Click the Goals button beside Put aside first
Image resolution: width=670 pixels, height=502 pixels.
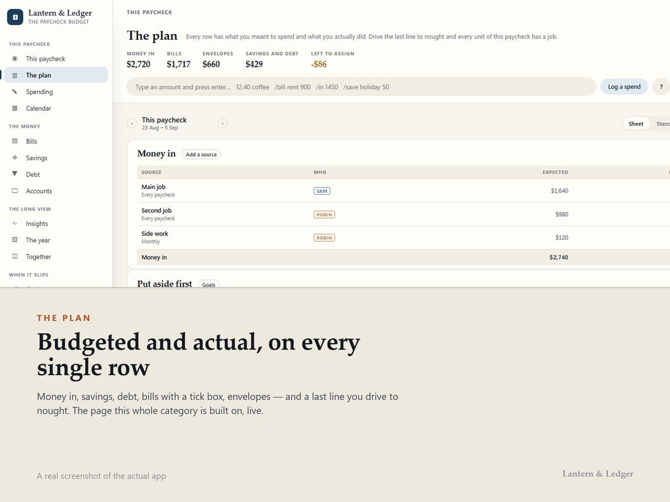click(209, 285)
